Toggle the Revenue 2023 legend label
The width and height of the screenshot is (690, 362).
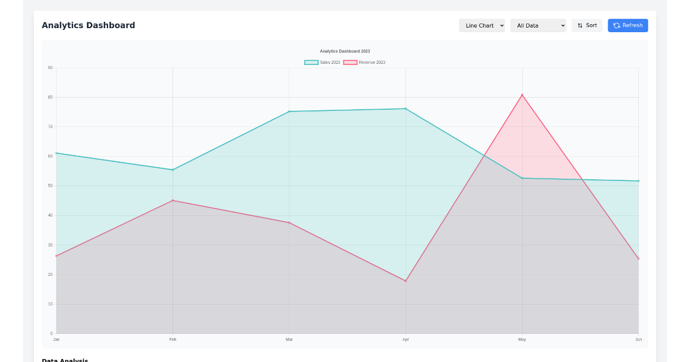pos(372,62)
